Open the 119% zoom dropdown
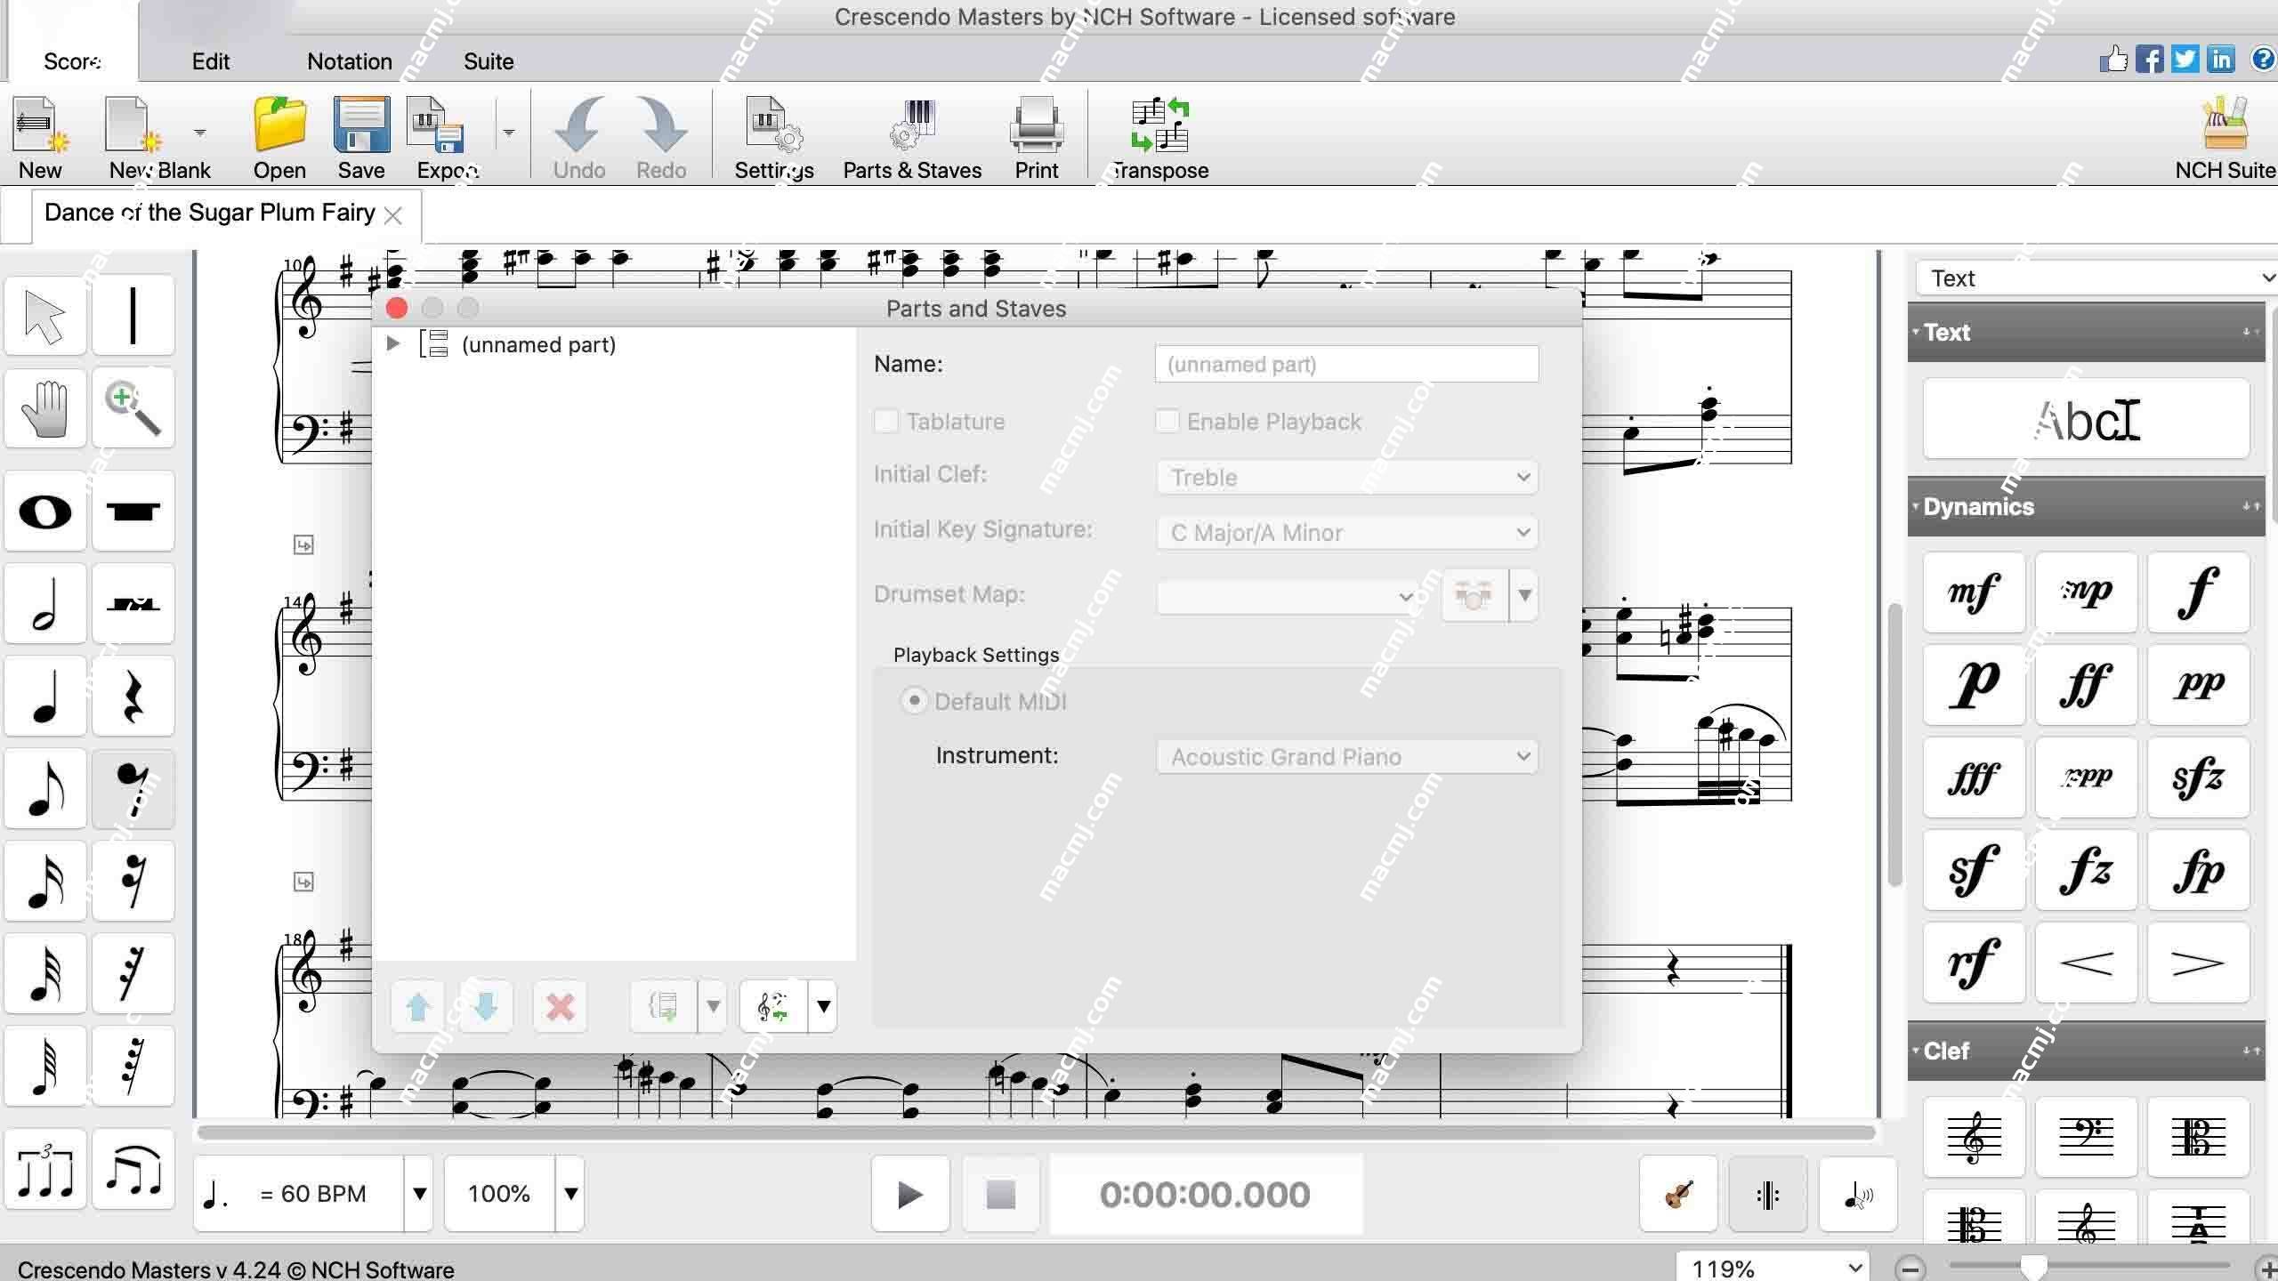Image resolution: width=2278 pixels, height=1281 pixels. [x=1773, y=1268]
